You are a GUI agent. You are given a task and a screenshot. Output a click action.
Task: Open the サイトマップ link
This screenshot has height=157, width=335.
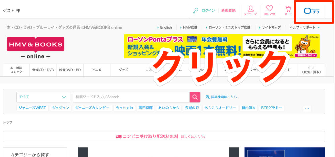(271, 28)
